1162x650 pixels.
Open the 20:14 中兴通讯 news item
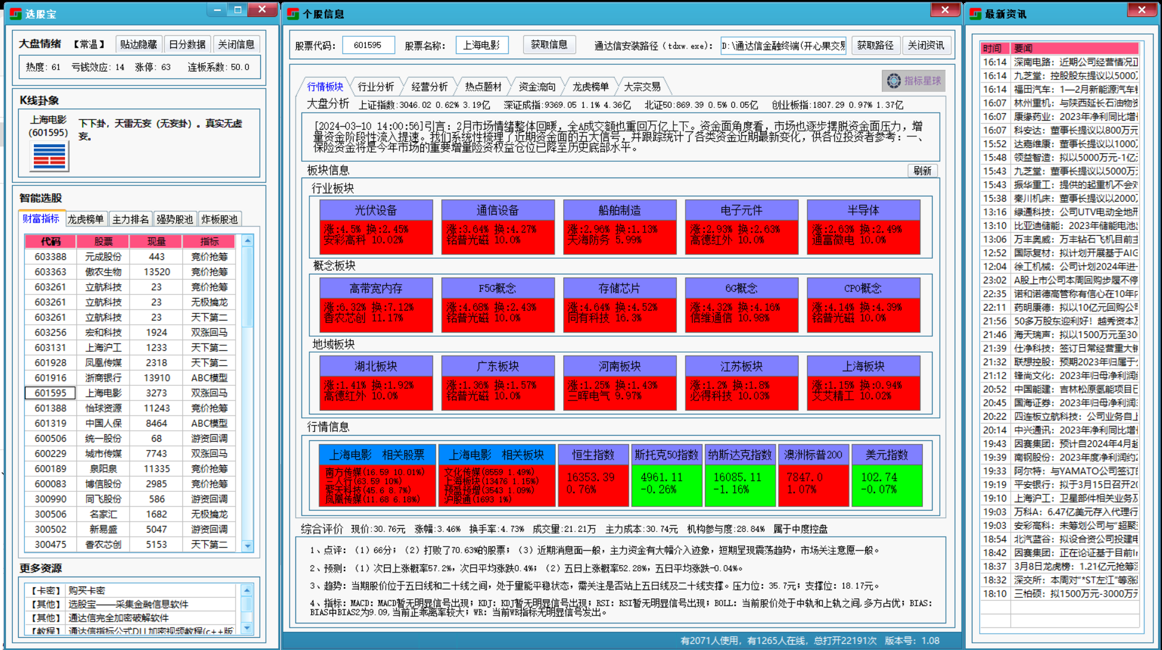click(1060, 430)
